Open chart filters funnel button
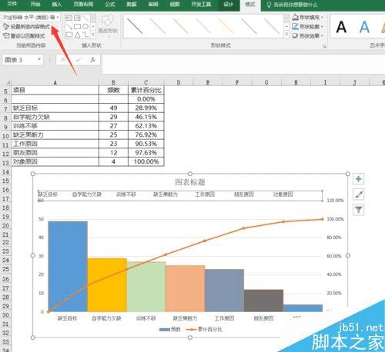 (358, 210)
